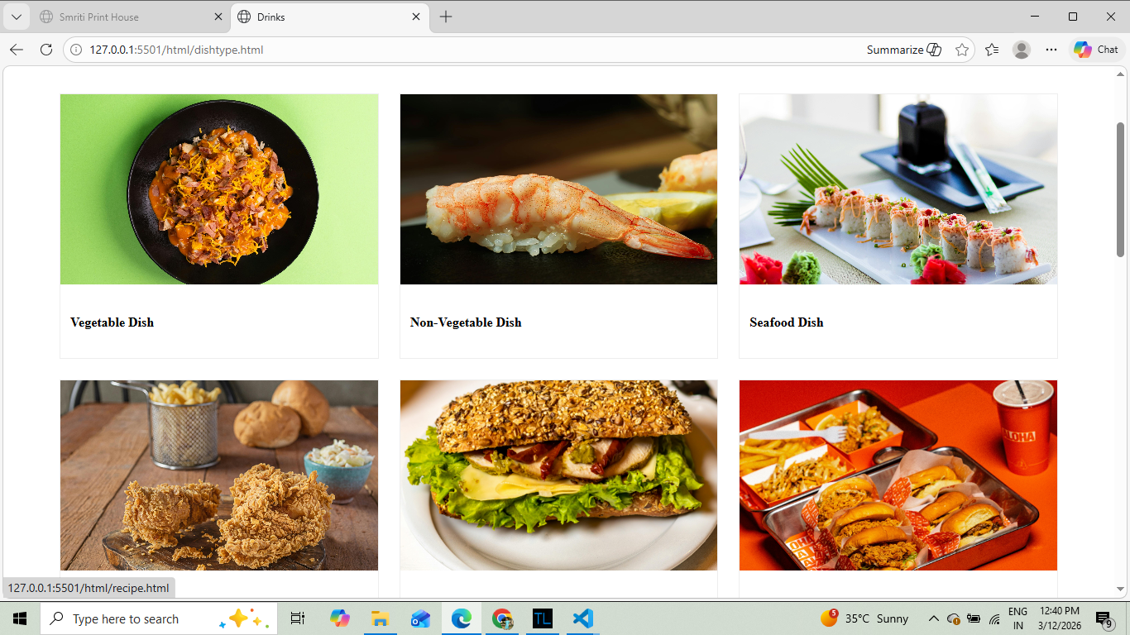Click the browser back arrow
Image resolution: width=1130 pixels, height=635 pixels.
[17, 50]
